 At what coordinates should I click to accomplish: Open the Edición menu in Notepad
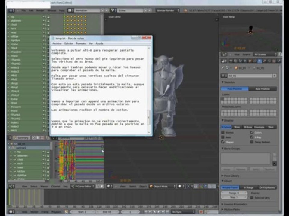pos(69,43)
